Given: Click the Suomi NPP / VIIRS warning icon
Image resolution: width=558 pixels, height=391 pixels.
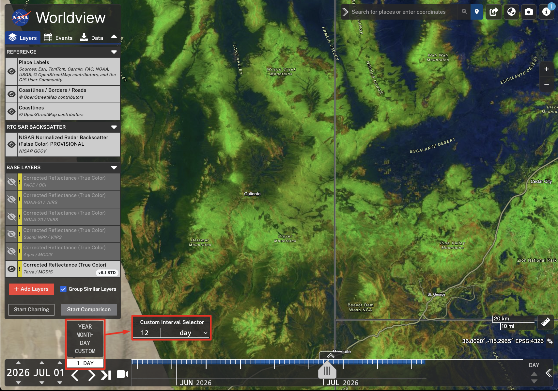Looking at the screenshot, I should tap(20, 234).
